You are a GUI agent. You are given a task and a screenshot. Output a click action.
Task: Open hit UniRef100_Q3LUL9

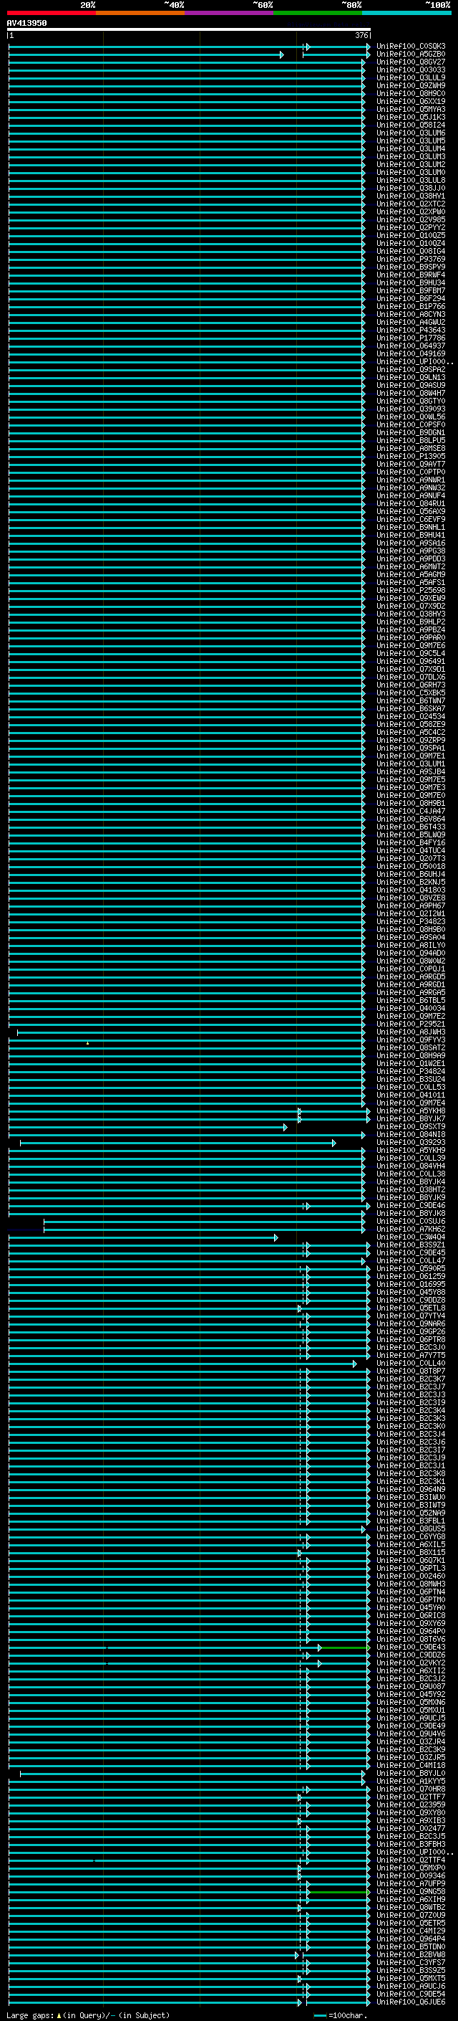pyautogui.click(x=411, y=77)
